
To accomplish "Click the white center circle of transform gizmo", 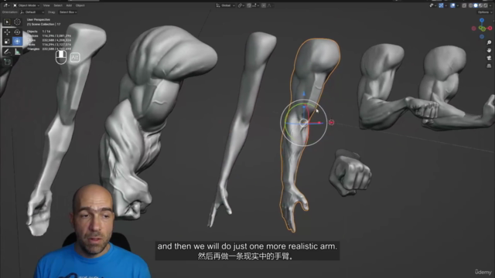I will [x=303, y=123].
